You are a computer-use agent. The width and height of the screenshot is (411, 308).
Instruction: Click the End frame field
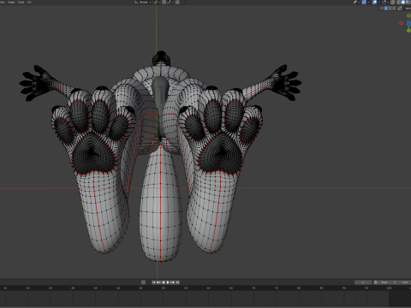405,282
